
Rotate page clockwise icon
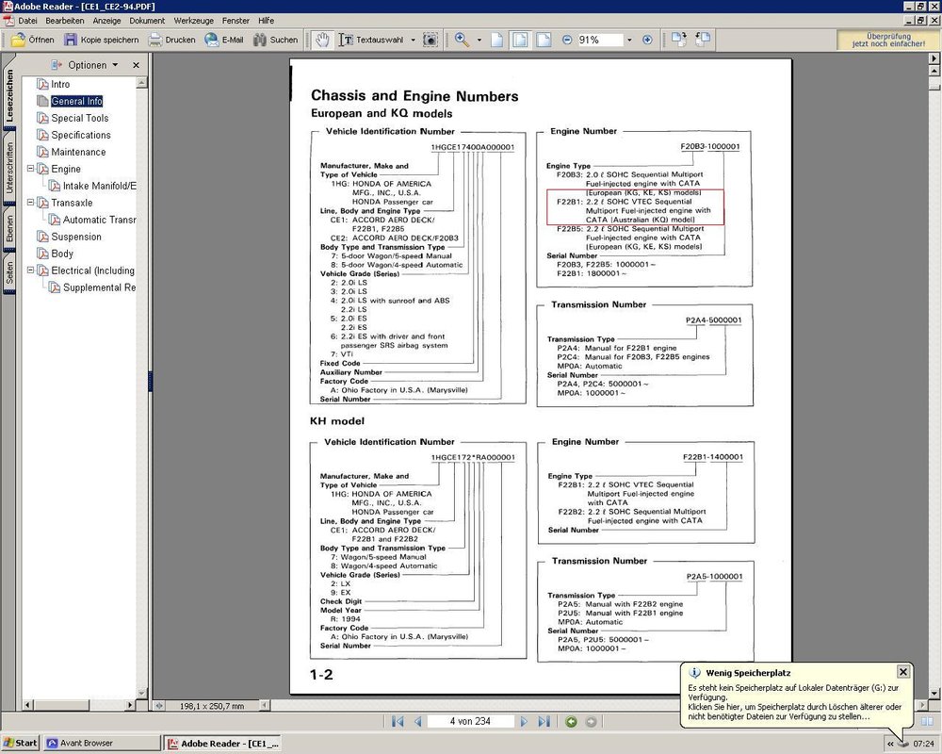pos(679,40)
